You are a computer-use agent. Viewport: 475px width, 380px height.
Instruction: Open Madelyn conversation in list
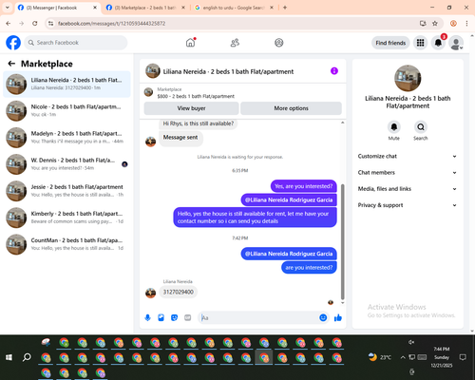pos(66,138)
